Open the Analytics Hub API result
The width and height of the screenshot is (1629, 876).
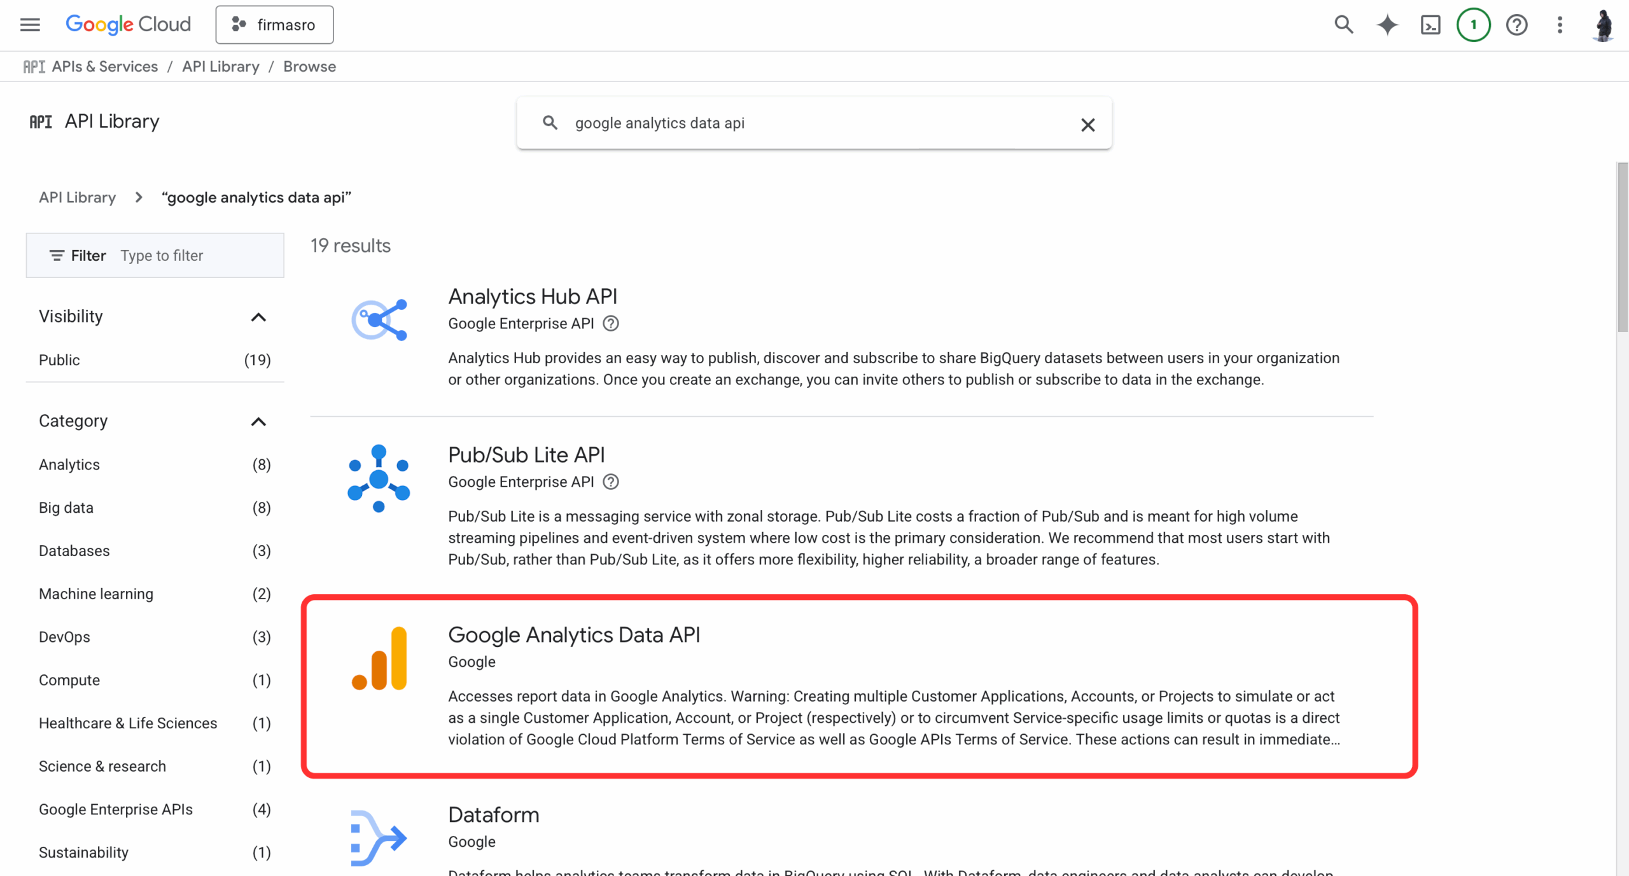click(533, 296)
